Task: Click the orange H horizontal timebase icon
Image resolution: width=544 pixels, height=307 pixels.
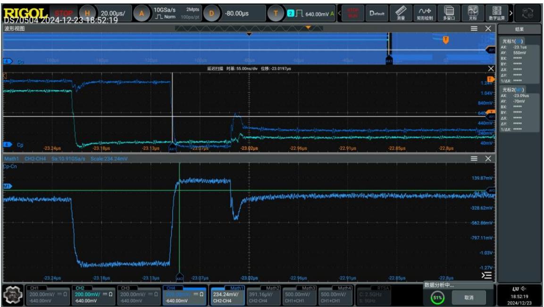Action: pyautogui.click(x=87, y=14)
